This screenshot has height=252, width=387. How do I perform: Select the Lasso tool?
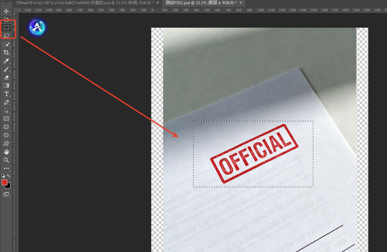tap(6, 36)
